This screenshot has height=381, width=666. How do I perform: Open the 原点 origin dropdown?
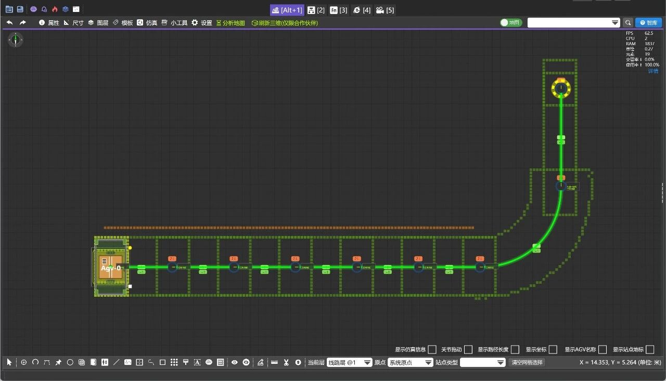(x=411, y=362)
